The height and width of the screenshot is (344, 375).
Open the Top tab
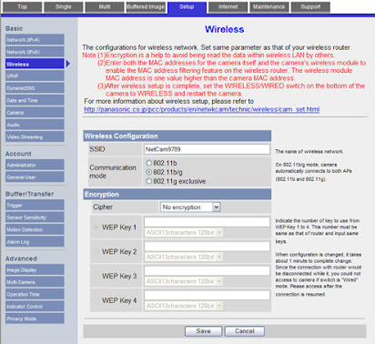(x=22, y=7)
